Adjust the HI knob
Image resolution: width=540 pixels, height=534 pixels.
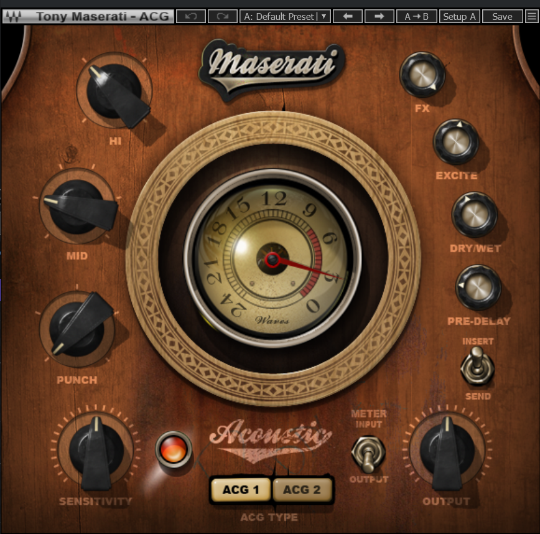click(x=114, y=92)
